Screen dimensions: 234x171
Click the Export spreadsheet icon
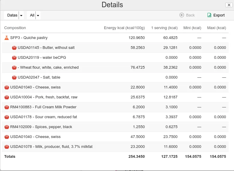(x=209, y=15)
